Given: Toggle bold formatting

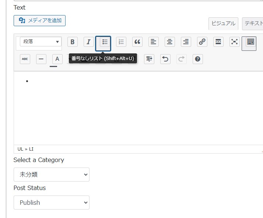Looking at the screenshot, I should pyautogui.click(x=72, y=42).
